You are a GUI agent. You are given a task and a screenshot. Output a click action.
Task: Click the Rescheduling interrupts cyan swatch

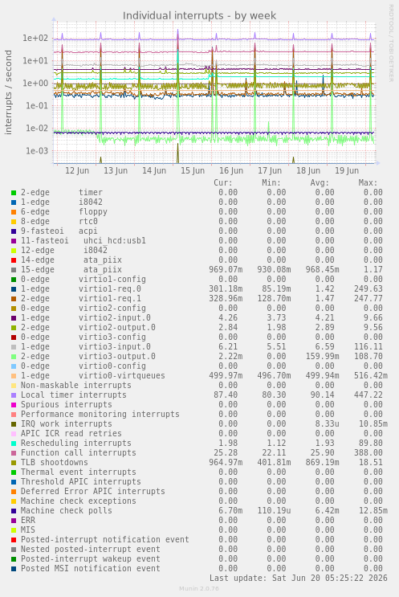[x=14, y=444]
